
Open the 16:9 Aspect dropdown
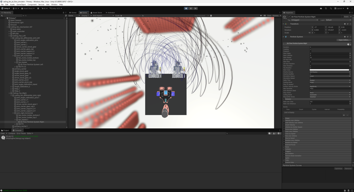coord(103,16)
